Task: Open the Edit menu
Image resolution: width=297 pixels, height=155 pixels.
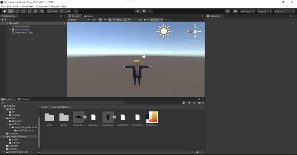Action: coord(9,6)
